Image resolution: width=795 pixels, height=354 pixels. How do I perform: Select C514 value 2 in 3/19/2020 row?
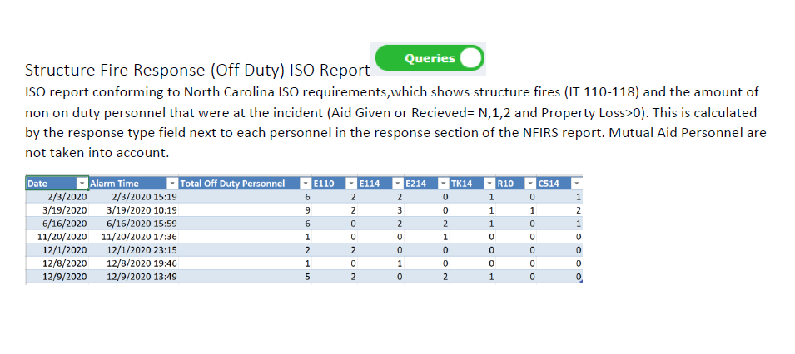pyautogui.click(x=559, y=209)
